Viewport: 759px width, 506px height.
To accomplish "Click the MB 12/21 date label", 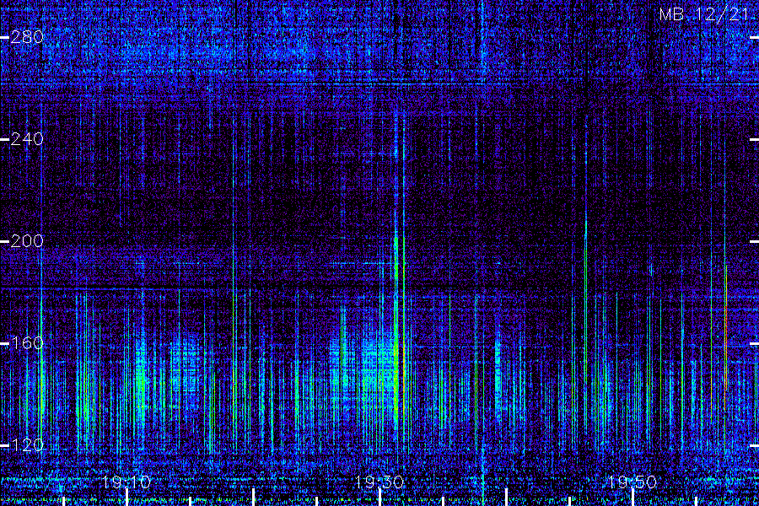I will pos(704,14).
